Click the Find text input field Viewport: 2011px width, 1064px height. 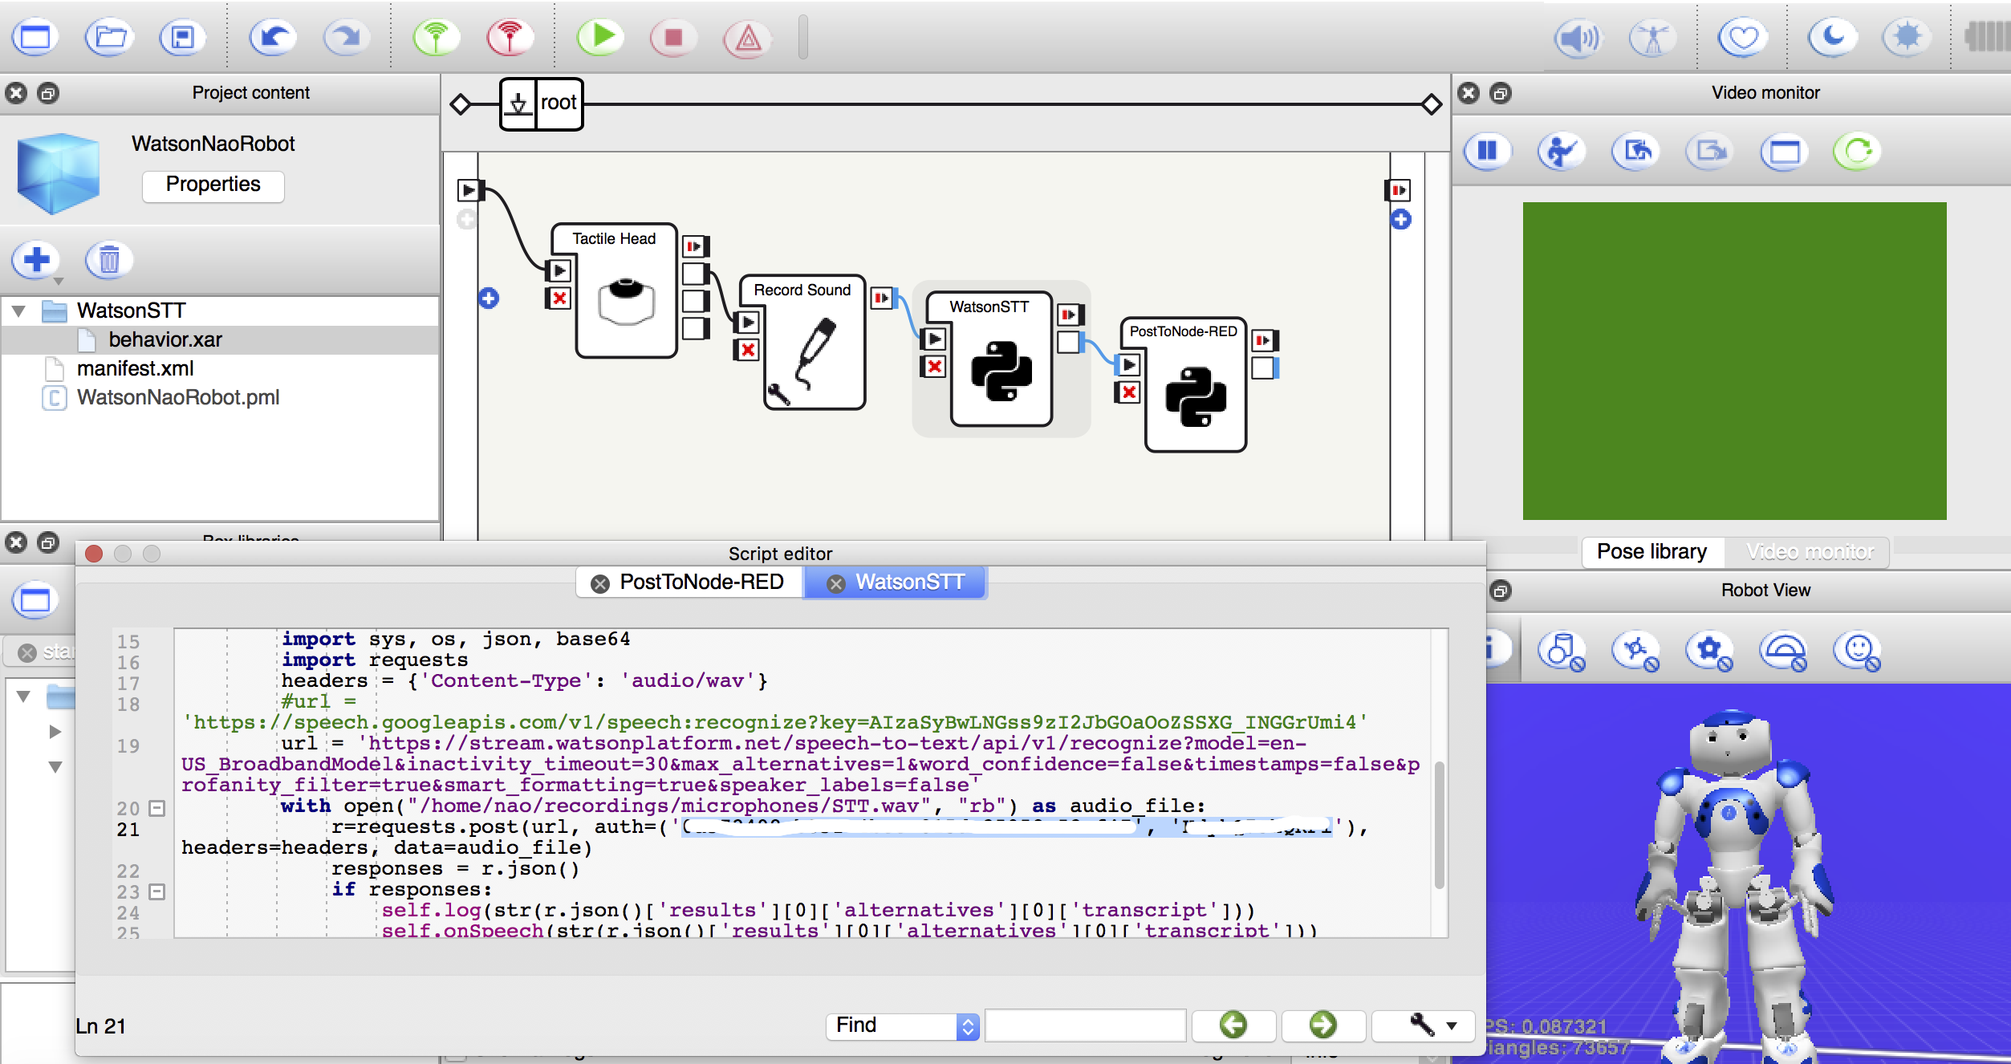pyautogui.click(x=1085, y=1025)
